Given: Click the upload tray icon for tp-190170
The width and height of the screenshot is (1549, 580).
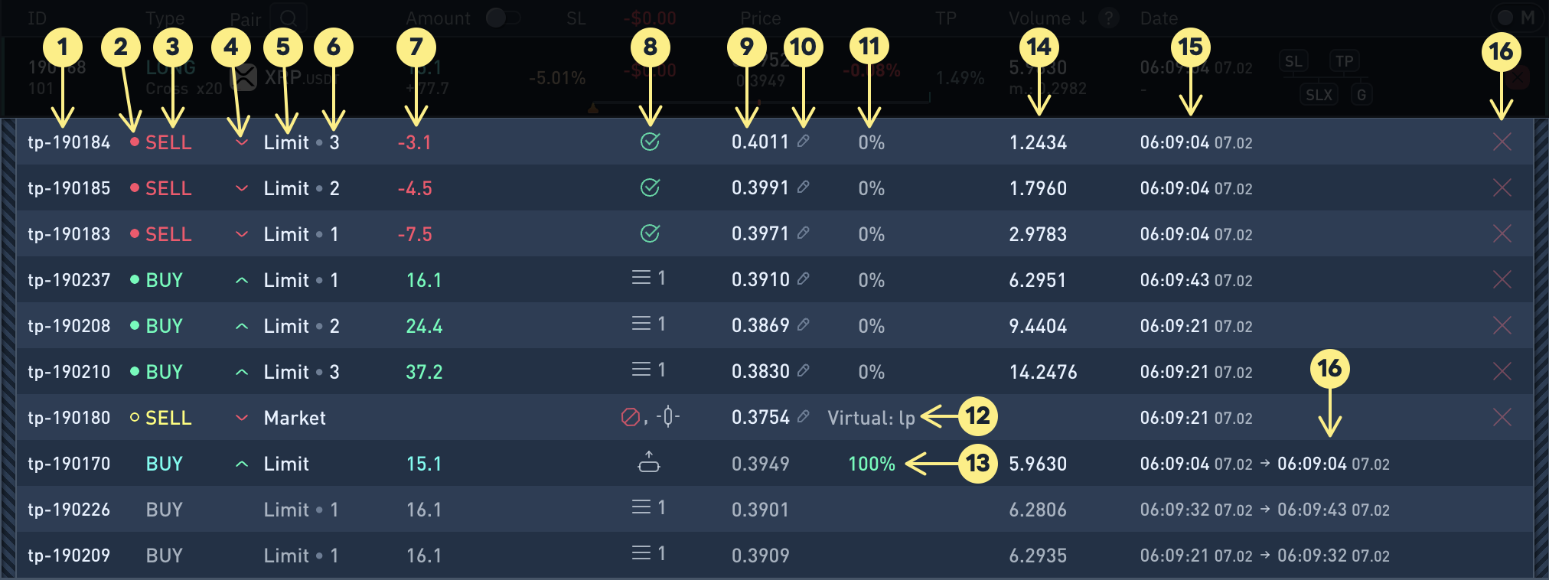Looking at the screenshot, I should coord(649,462).
